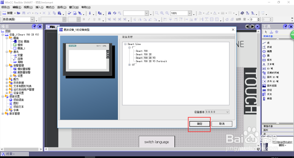
Task: Open the 设备版本 3.0.0.0 dropdown
Action: pyautogui.click(x=227, y=112)
